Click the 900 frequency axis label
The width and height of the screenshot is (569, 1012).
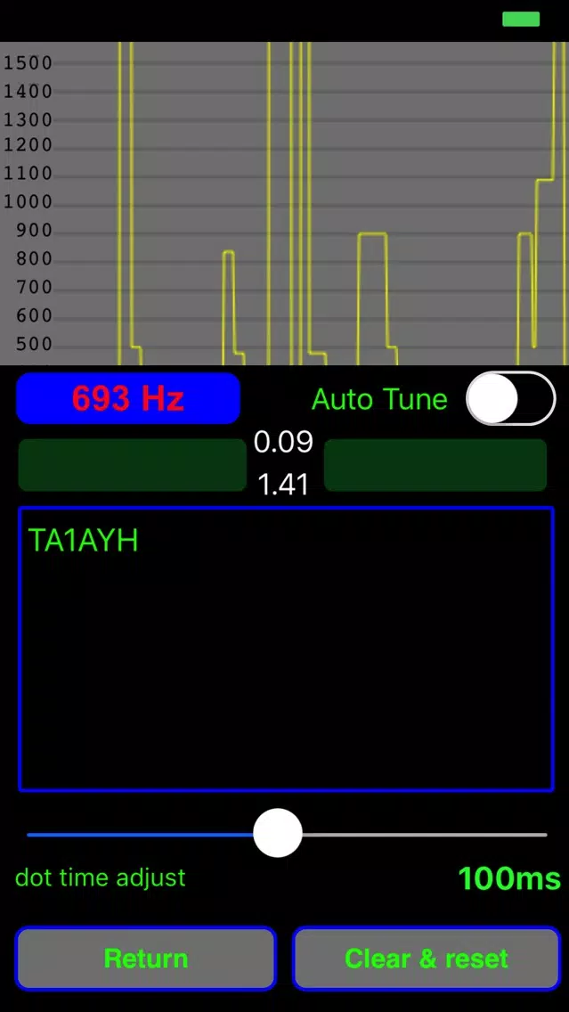[34, 231]
